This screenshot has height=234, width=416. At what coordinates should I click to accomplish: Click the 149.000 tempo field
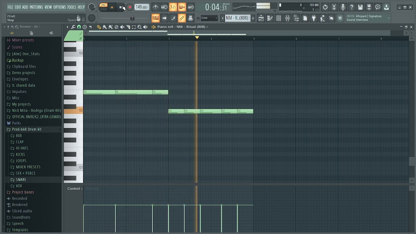(142, 7)
